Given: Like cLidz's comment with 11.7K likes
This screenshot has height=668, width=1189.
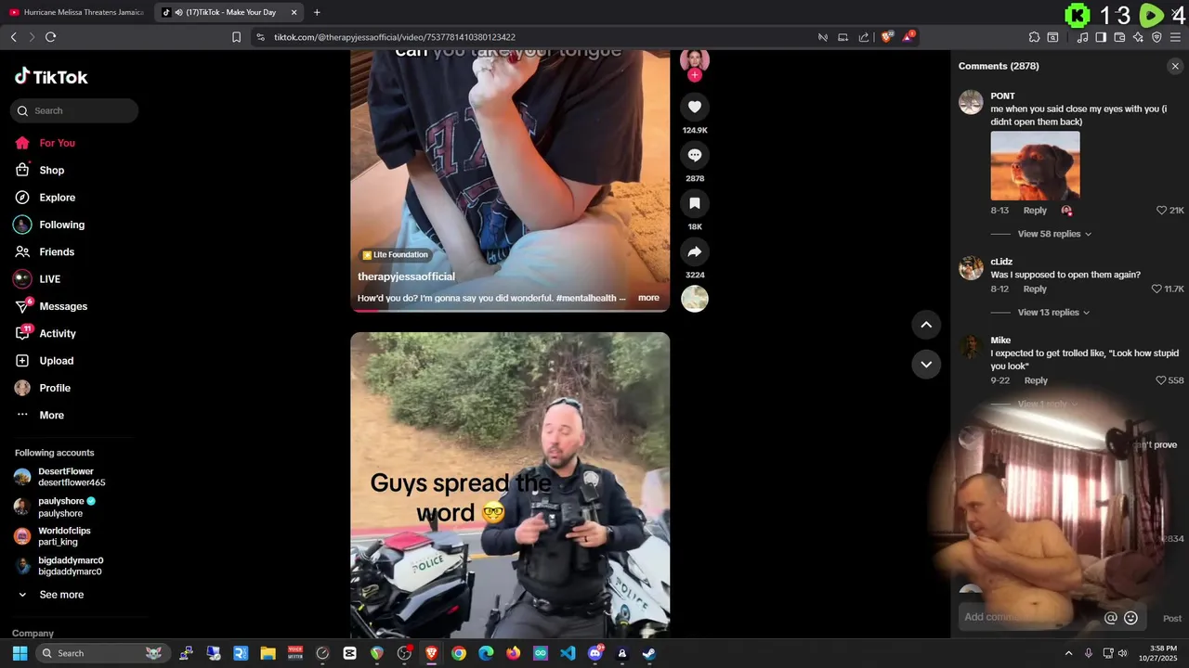Looking at the screenshot, I should point(1156,289).
